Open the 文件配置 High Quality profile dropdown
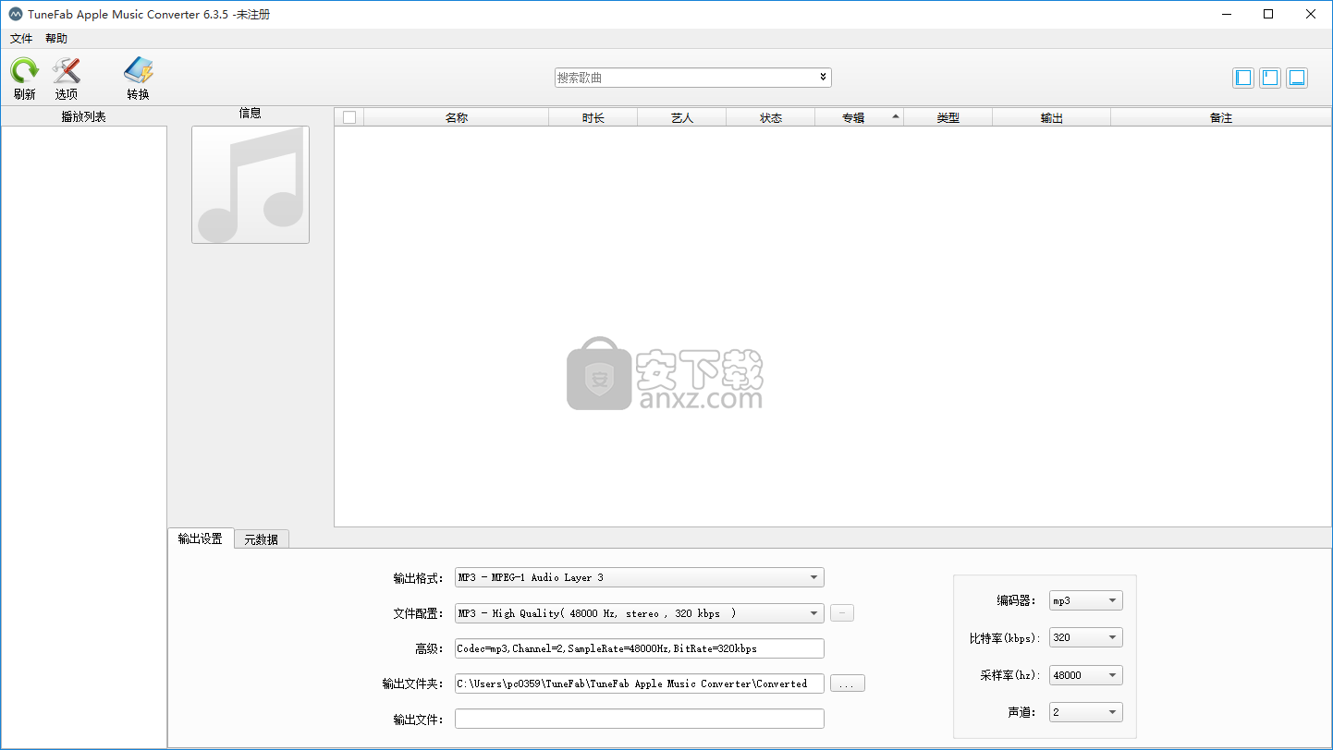1333x750 pixels. pos(639,613)
